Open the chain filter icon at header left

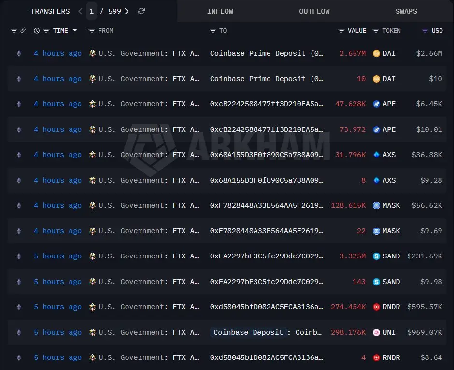pyautogui.click(x=14, y=31)
